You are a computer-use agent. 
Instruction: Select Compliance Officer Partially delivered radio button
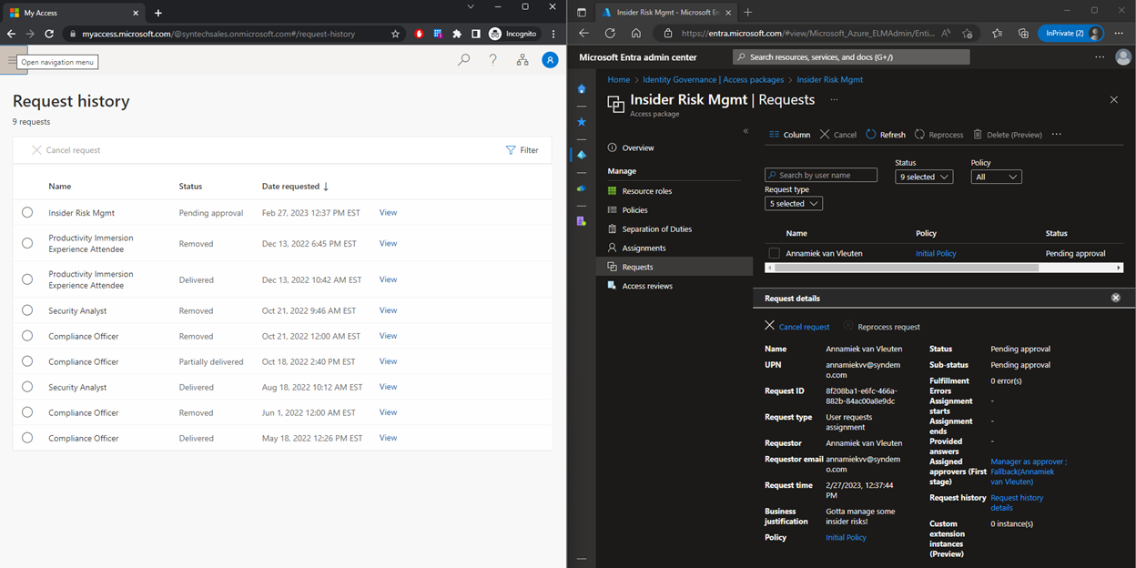(27, 361)
